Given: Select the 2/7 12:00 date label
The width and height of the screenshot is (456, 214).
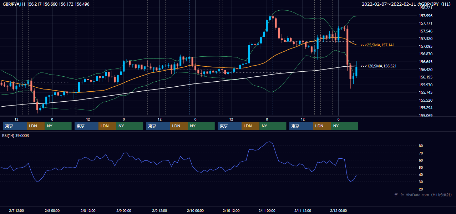Looking at the screenshot, I should [16, 211].
